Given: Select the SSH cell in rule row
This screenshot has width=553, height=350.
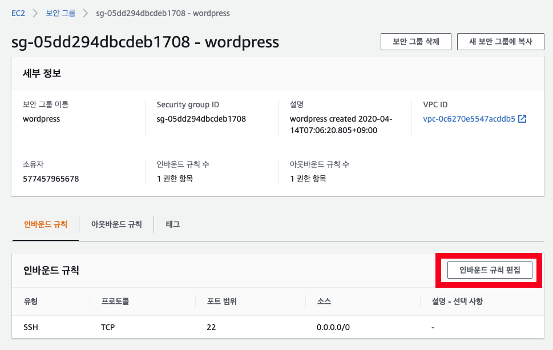Looking at the screenshot, I should 31,327.
